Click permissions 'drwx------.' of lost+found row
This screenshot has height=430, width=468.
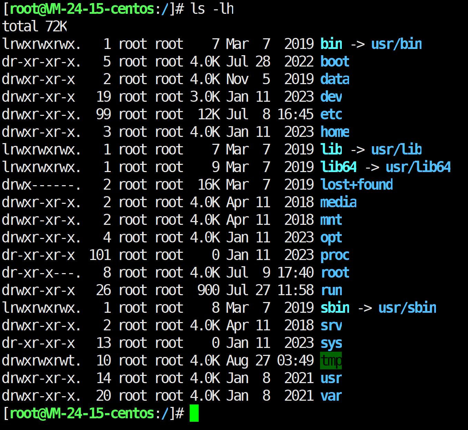pyautogui.click(x=41, y=184)
